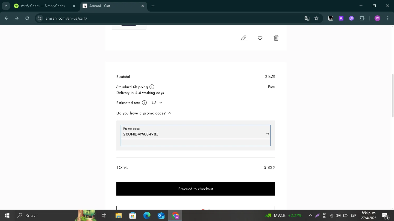Go forward in browser history
The image size is (394, 221).
point(17,18)
